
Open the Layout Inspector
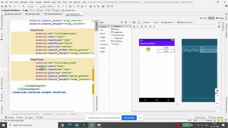[x=216, y=117]
